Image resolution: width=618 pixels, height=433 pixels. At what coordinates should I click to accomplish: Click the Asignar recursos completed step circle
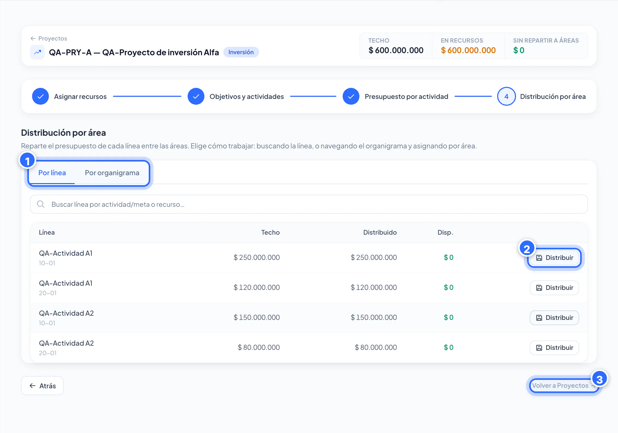click(40, 97)
